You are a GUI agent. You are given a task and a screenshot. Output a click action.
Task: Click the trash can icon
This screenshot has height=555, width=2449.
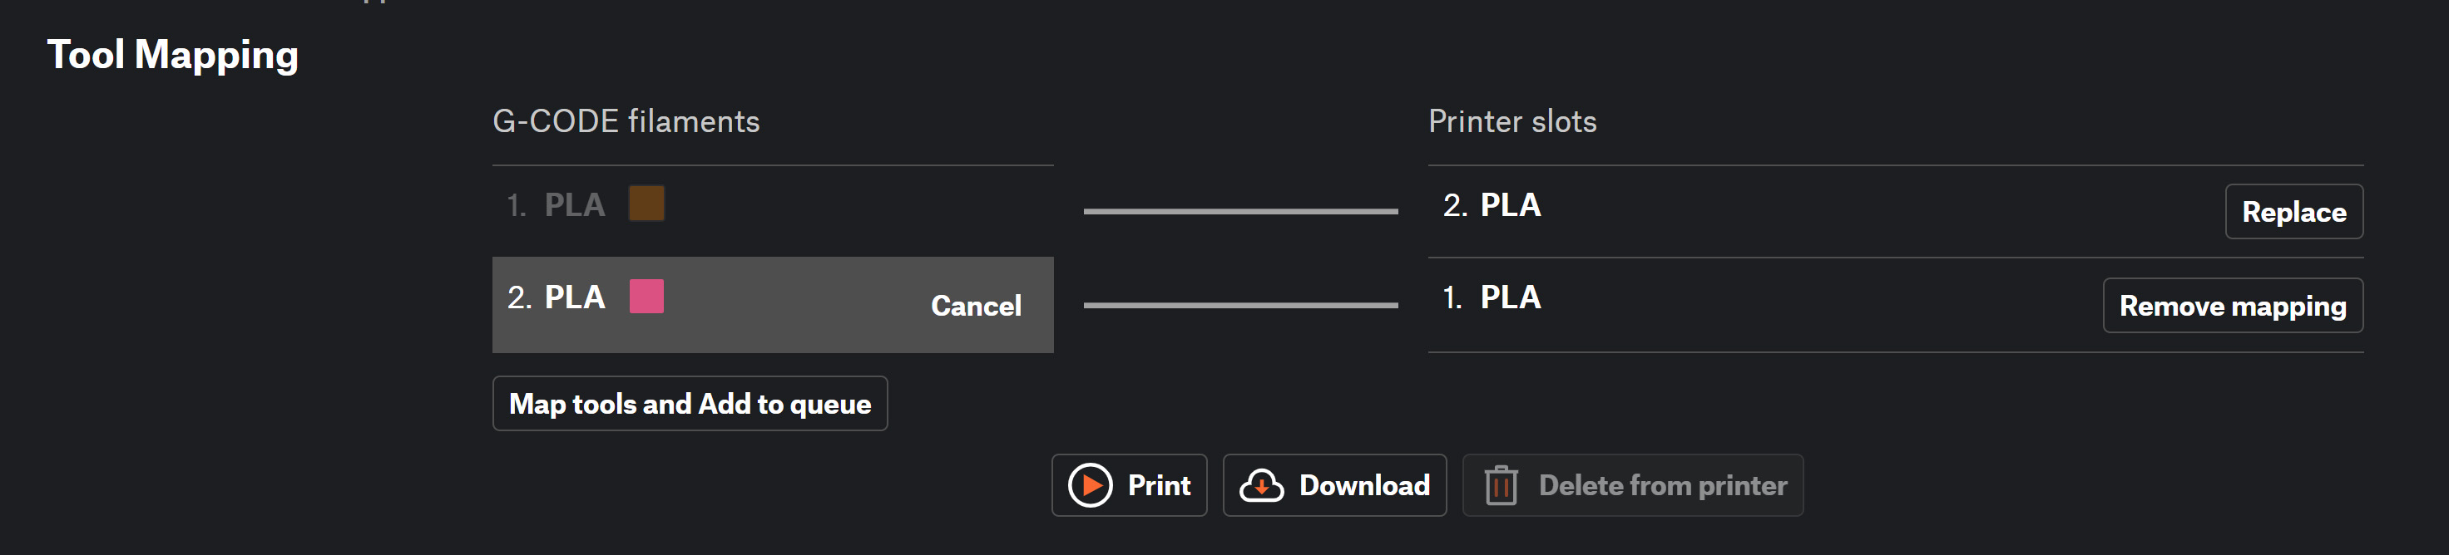pos(1502,485)
